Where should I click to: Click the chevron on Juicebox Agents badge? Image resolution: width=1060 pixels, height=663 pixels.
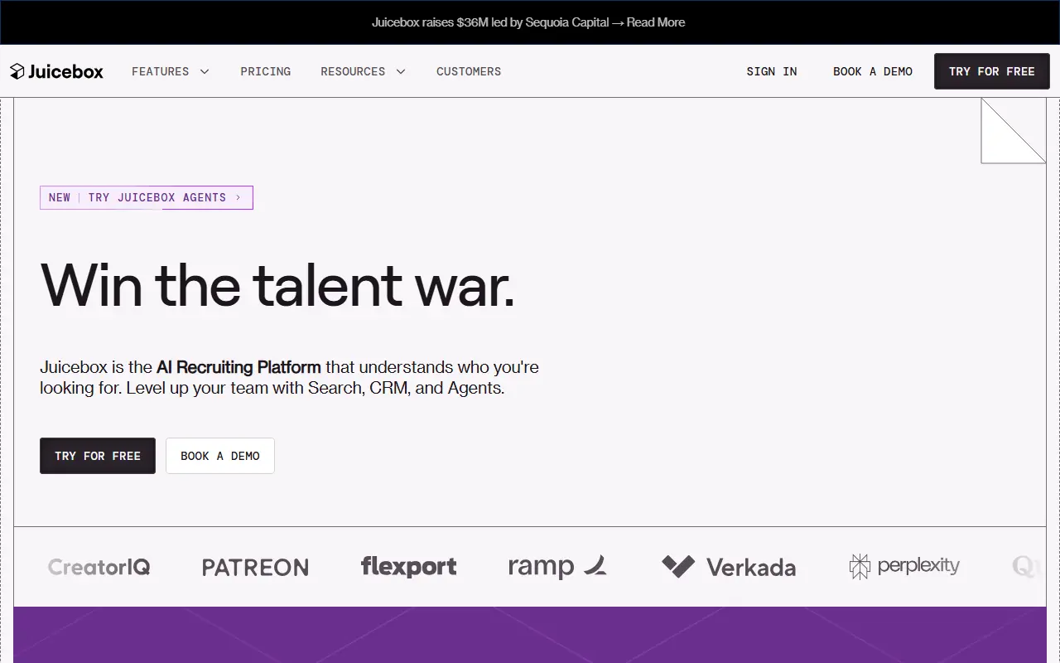tap(238, 197)
